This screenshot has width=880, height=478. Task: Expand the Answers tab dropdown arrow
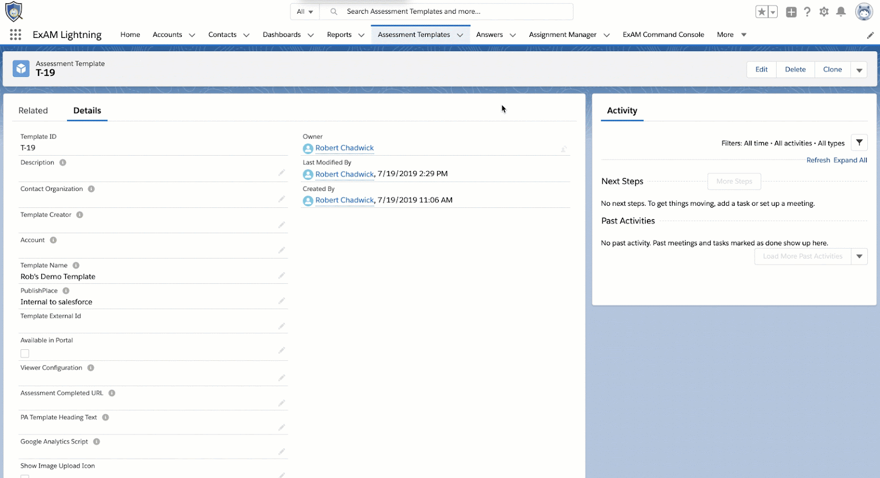[x=513, y=35]
